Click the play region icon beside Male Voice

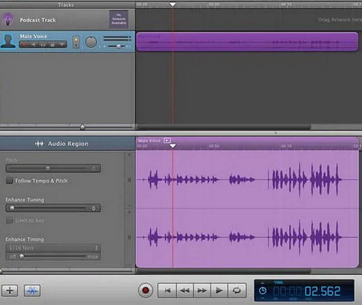tap(167, 140)
